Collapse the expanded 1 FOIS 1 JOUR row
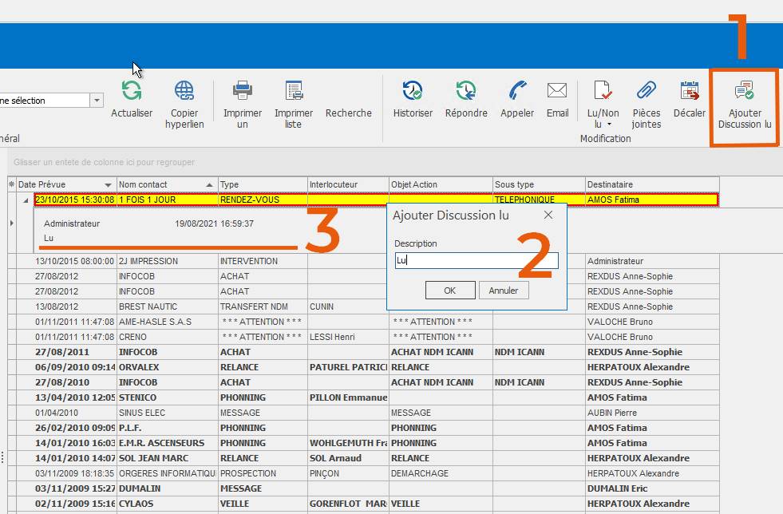 pyautogui.click(x=25, y=200)
